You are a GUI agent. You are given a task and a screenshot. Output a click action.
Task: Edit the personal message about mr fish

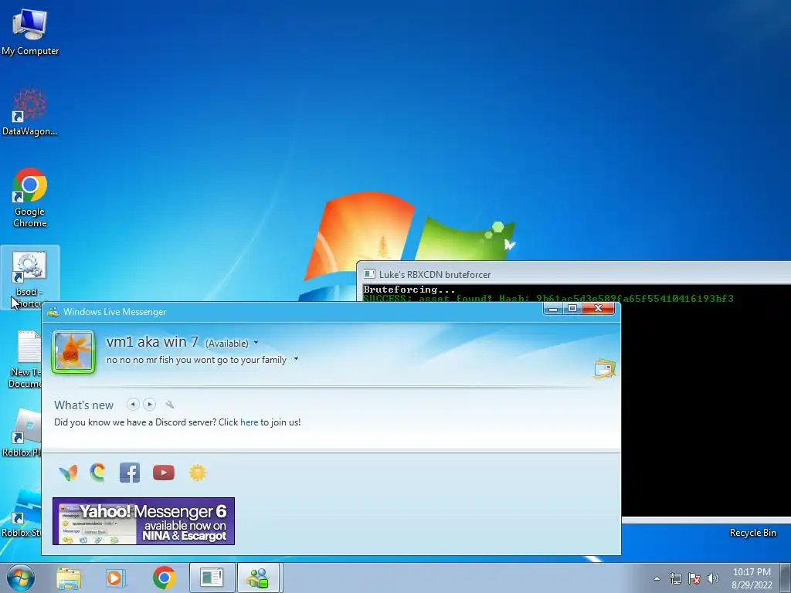196,360
